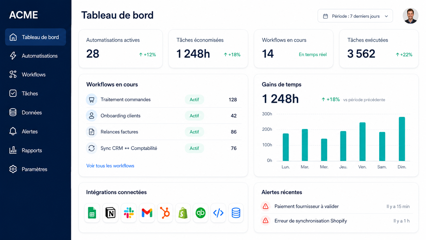Open Paramètres in the sidebar menu
This screenshot has height=240, width=426.
(x=35, y=169)
